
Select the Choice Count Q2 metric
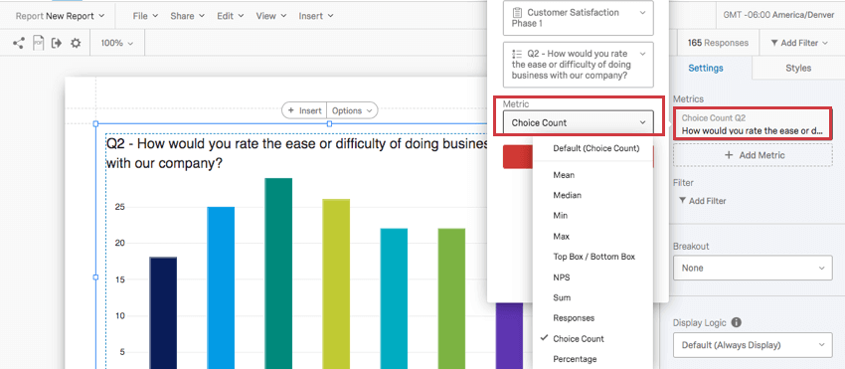753,124
